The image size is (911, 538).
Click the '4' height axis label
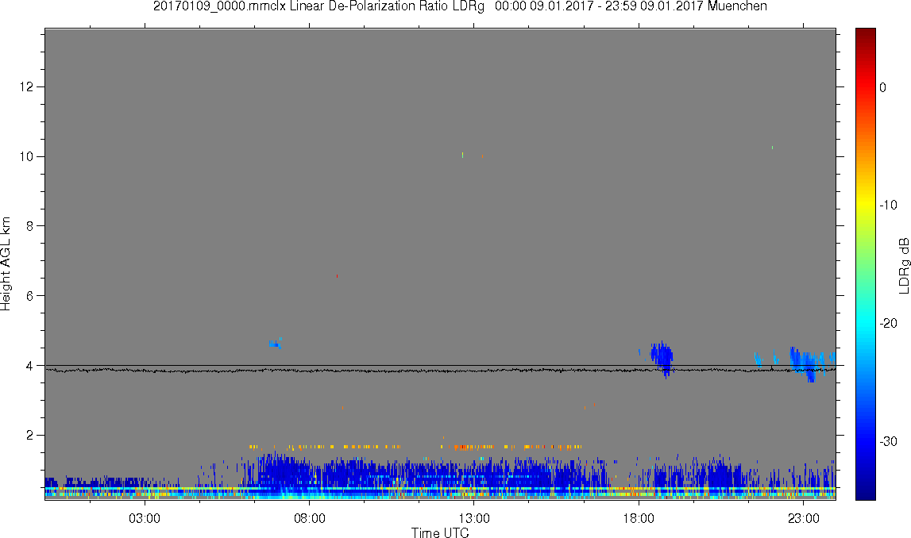click(30, 366)
